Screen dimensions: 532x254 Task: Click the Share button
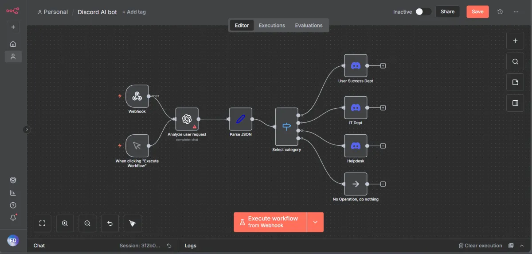[x=447, y=11]
